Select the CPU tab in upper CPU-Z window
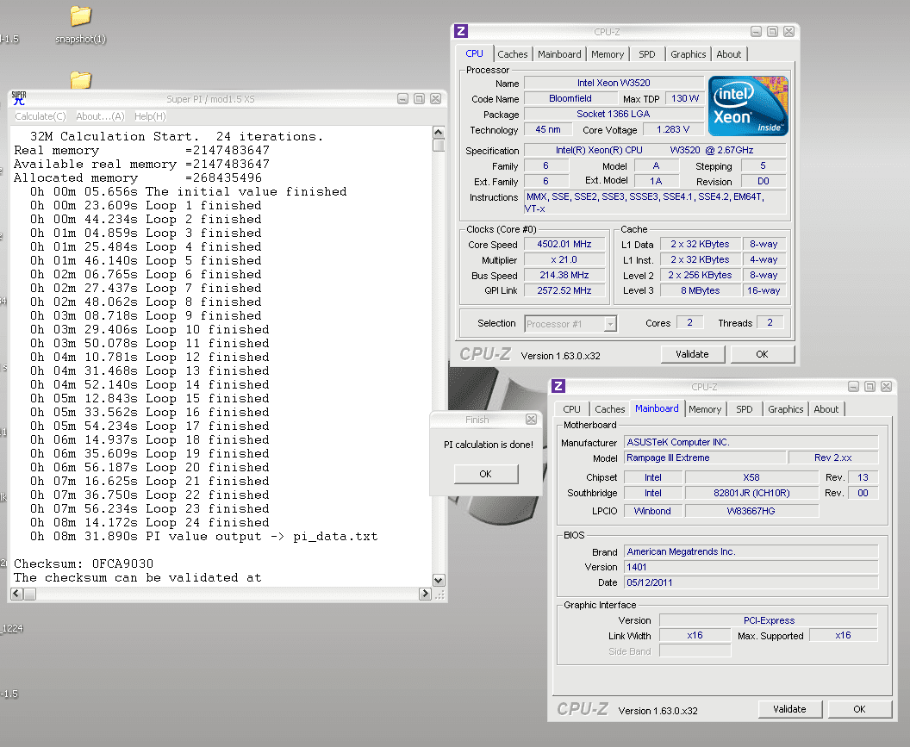Screen dimensions: 910x747 474,53
